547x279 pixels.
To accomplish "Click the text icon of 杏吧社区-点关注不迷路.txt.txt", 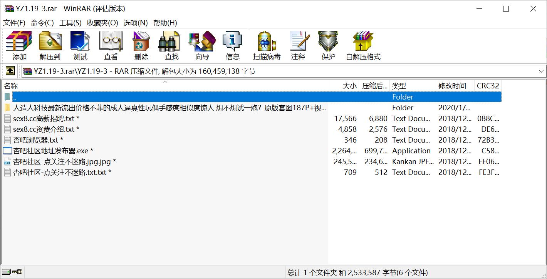I will pos(7,172).
